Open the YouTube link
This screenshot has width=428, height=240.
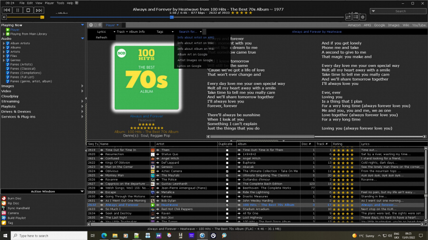418,25
